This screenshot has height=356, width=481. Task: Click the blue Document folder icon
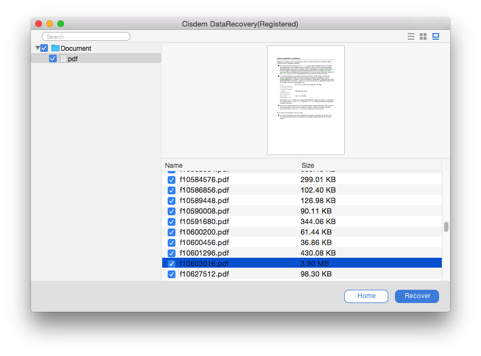click(x=55, y=48)
